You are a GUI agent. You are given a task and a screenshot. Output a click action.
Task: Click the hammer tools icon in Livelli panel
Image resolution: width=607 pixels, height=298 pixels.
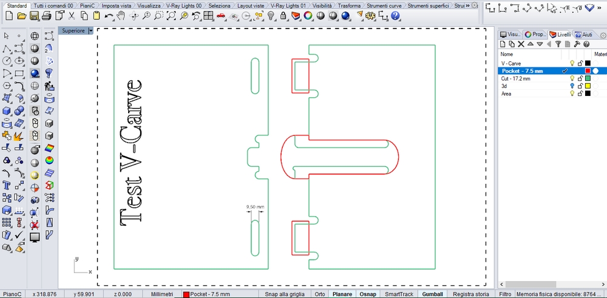tap(577, 44)
